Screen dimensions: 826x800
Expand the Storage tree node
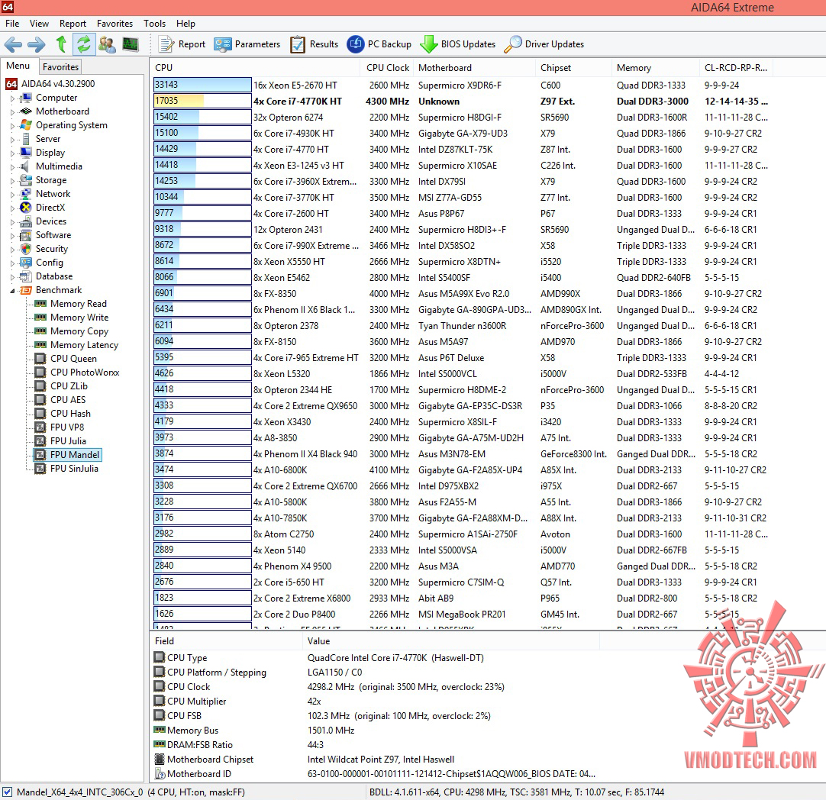pos(12,180)
